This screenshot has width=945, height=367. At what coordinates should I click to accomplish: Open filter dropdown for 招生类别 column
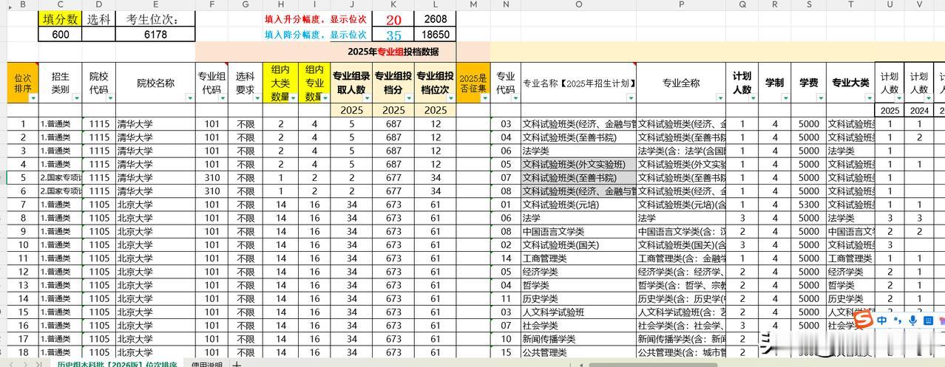[x=77, y=98]
